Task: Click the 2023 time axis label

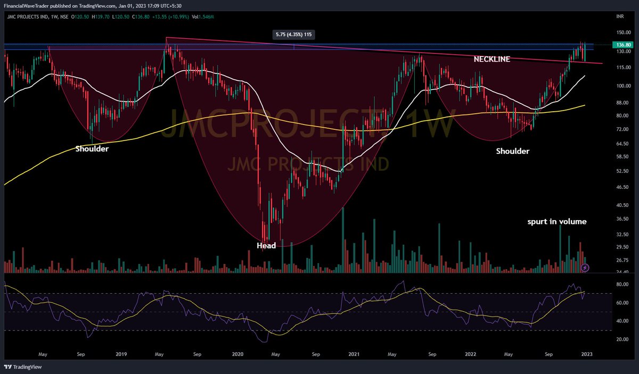Action: pyautogui.click(x=586, y=353)
